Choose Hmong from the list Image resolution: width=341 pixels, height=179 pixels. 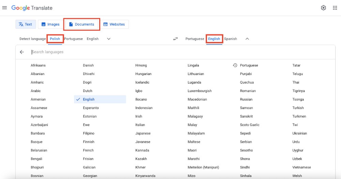[x=141, y=65]
